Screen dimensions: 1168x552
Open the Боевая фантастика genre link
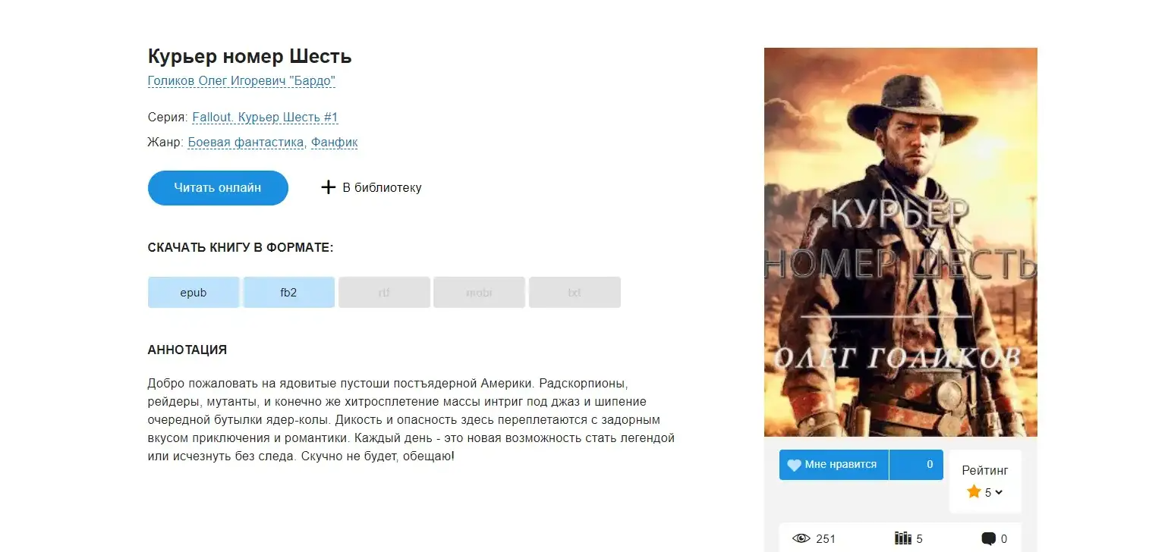pyautogui.click(x=247, y=143)
